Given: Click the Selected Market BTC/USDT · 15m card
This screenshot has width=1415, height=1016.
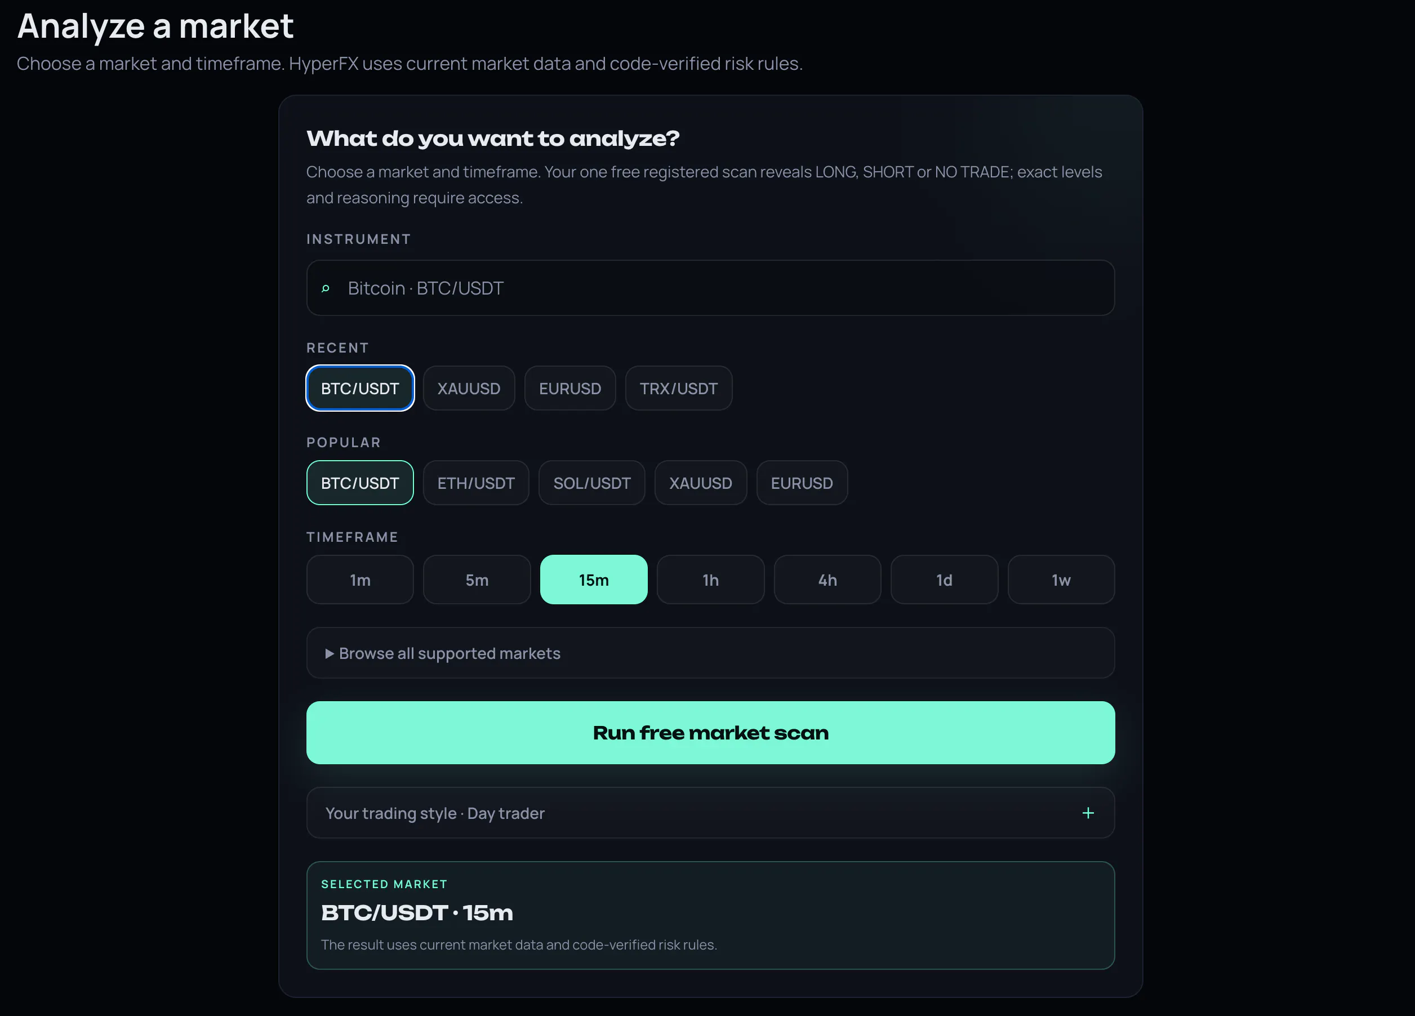Looking at the screenshot, I should pos(710,915).
